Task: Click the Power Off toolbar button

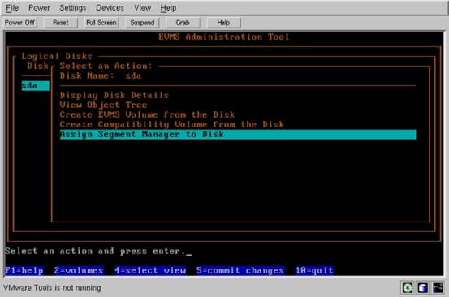Action: (19, 23)
